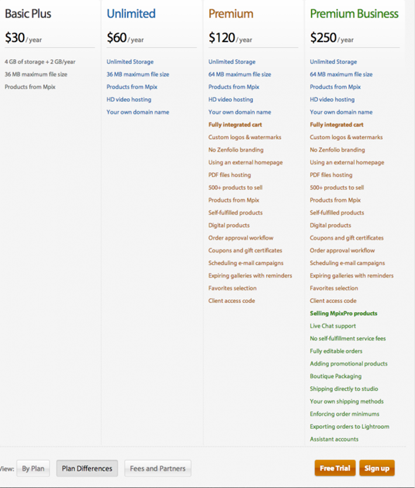This screenshot has height=488, width=415.
Task: Click Boutique Packaging feature
Action: coord(336,376)
